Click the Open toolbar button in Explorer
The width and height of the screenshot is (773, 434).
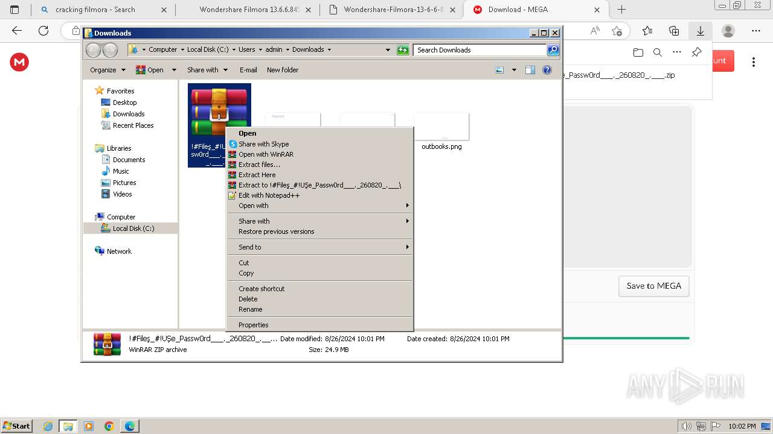150,70
